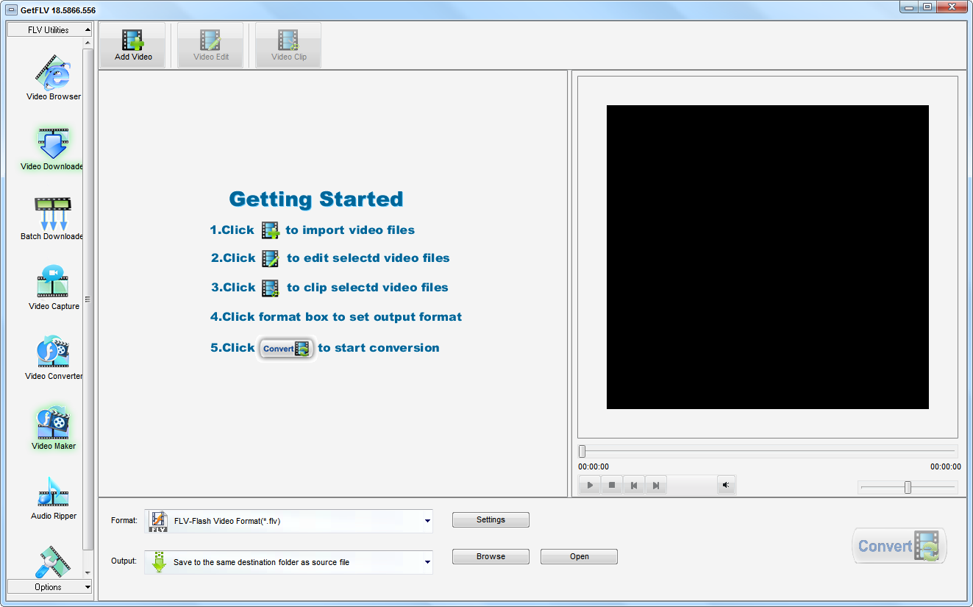Expand the Output folder dropdown
973x607 pixels.
(x=427, y=562)
